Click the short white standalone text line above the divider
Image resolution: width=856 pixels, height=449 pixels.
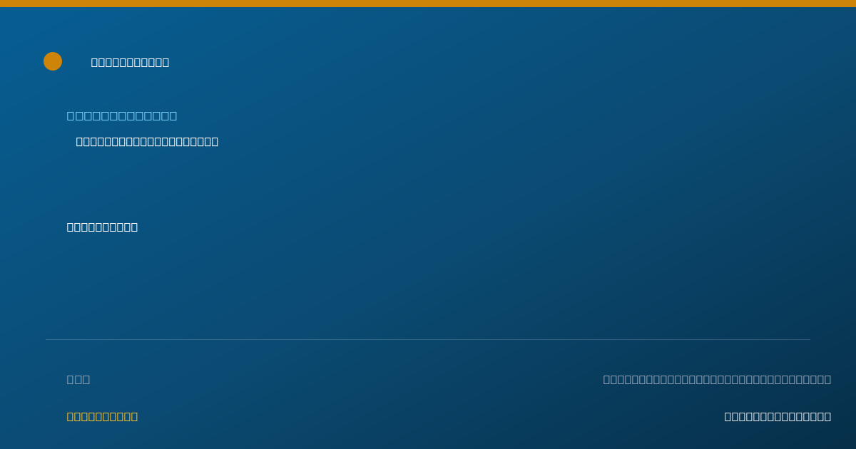click(102, 227)
